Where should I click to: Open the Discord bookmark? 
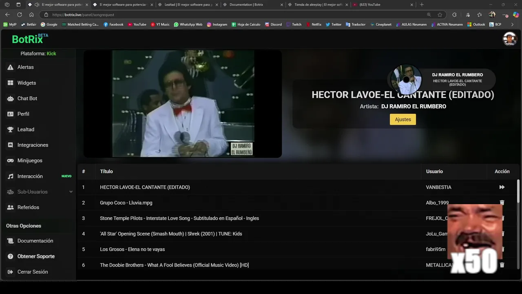273,24
